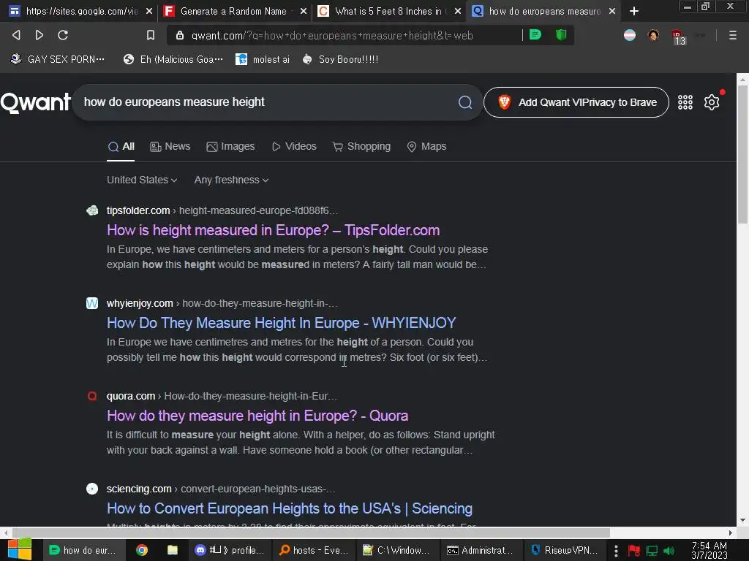Open the Administrator command prompt taskbar item
This screenshot has width=749, height=561.
[480, 550]
